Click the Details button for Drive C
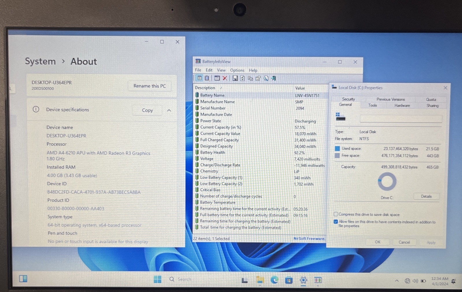Viewport: 462px width, 292px height. pos(426,196)
